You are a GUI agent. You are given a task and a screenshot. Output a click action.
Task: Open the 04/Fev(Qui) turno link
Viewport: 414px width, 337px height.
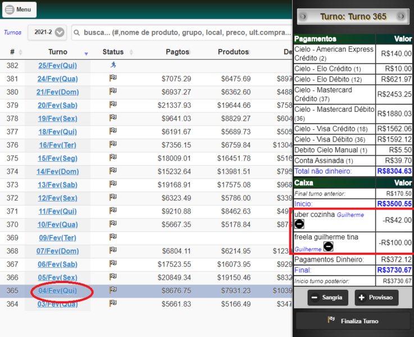(57, 291)
